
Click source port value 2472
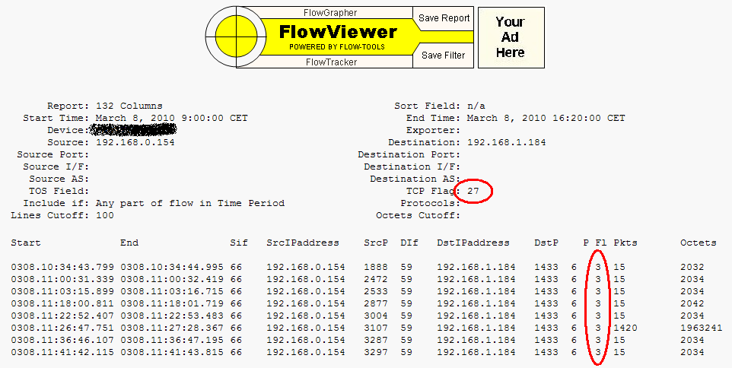376,279
